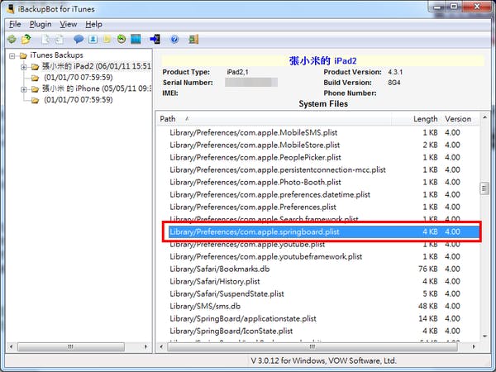Click the System Files section heading
The height and width of the screenshot is (372, 496).
click(x=323, y=104)
